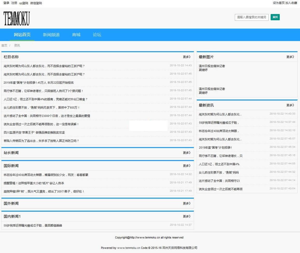Click the 查找 search button
The width and height of the screenshot is (300, 253).
coord(275,17)
